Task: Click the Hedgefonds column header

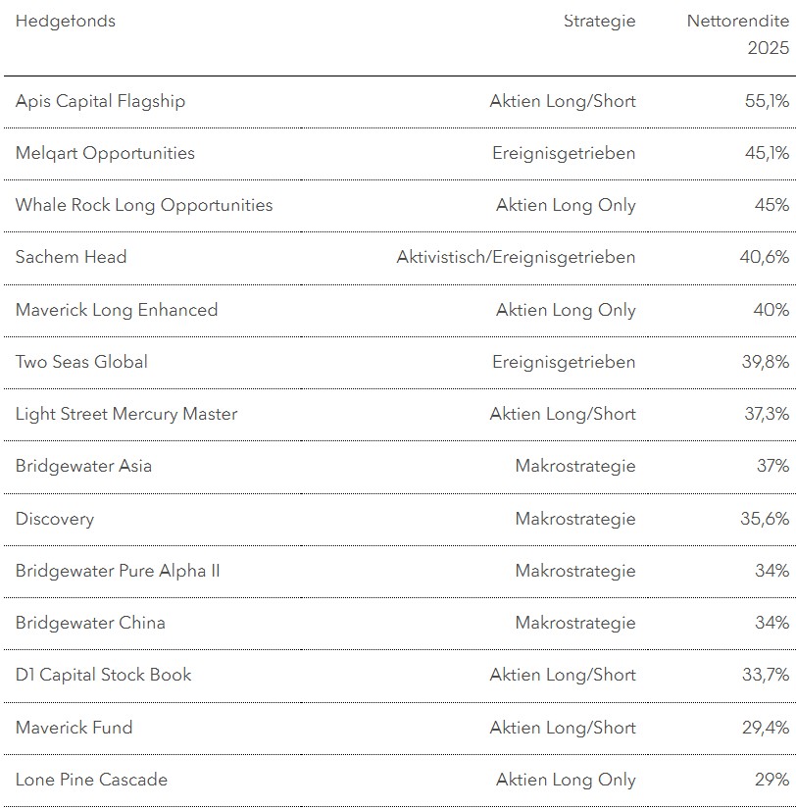Action: 65,21
